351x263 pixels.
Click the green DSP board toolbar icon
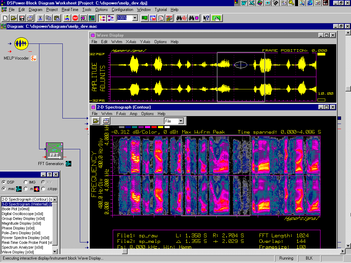point(145,18)
